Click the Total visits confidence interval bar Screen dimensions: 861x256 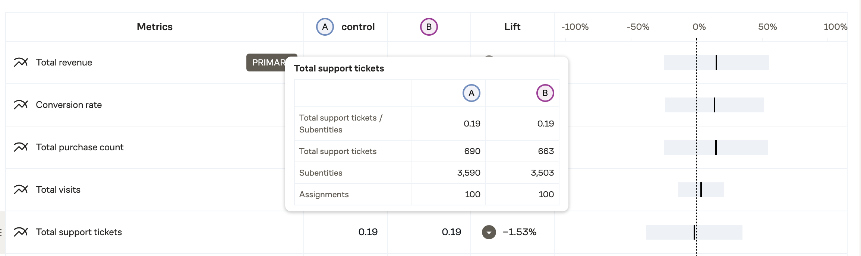(x=701, y=190)
